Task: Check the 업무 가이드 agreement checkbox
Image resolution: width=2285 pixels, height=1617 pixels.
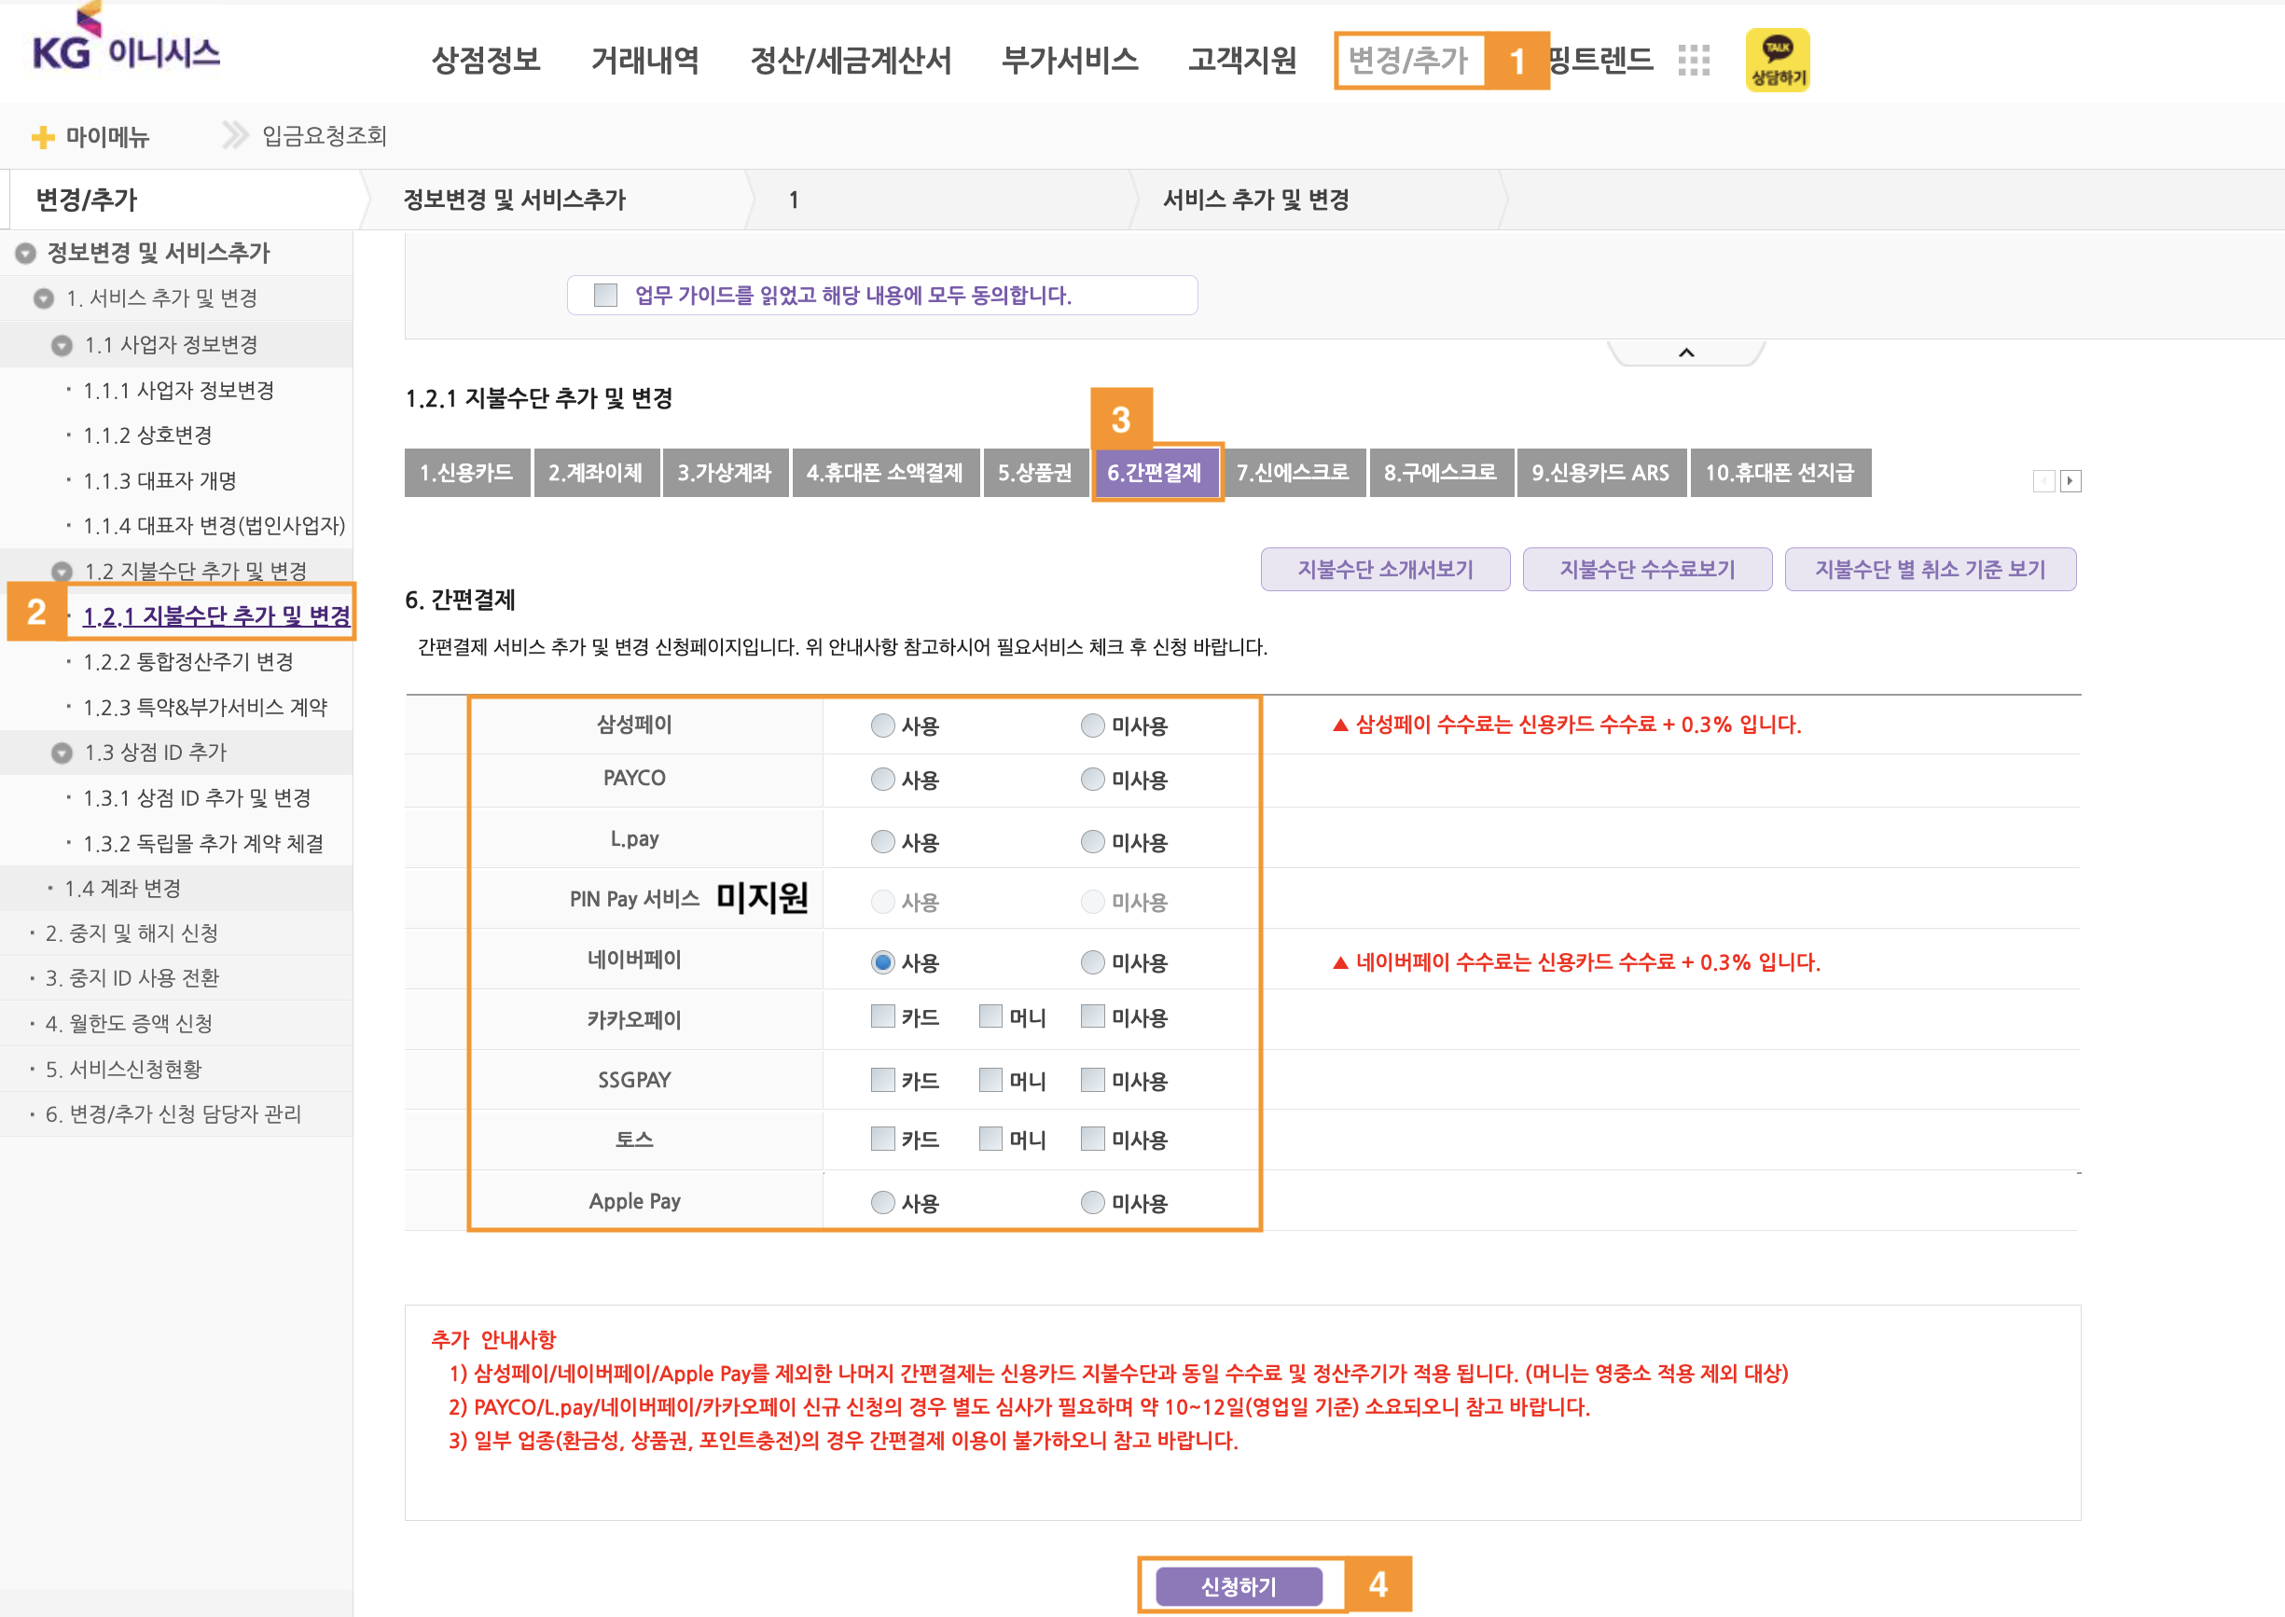Action: click(605, 295)
